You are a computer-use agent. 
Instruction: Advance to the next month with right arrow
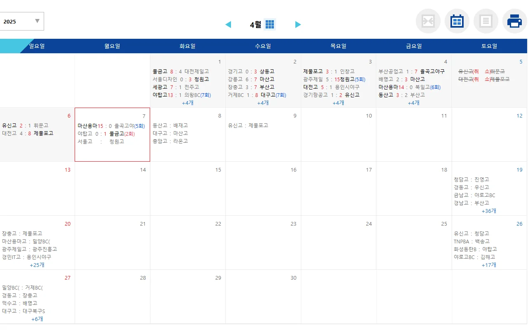point(298,24)
